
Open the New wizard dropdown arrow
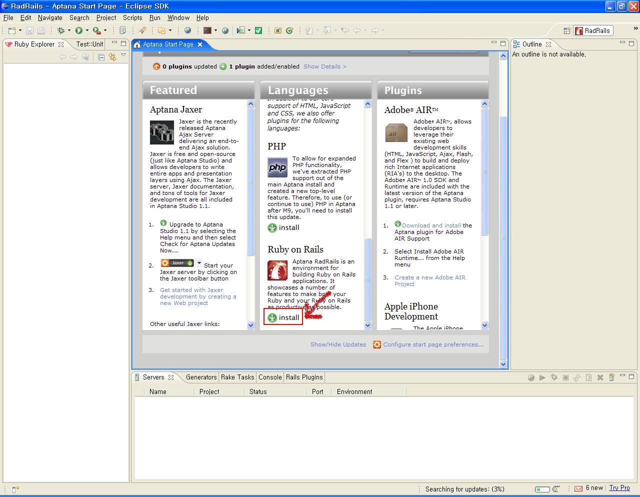[19, 30]
